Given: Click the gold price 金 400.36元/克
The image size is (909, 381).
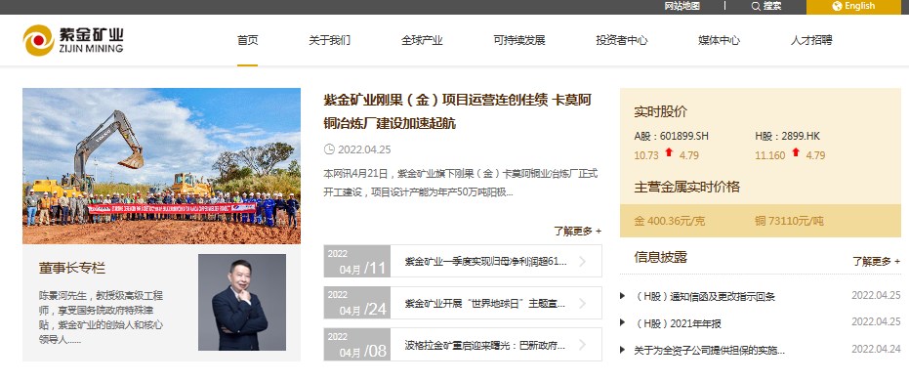Looking at the screenshot, I should pyautogui.click(x=670, y=221).
